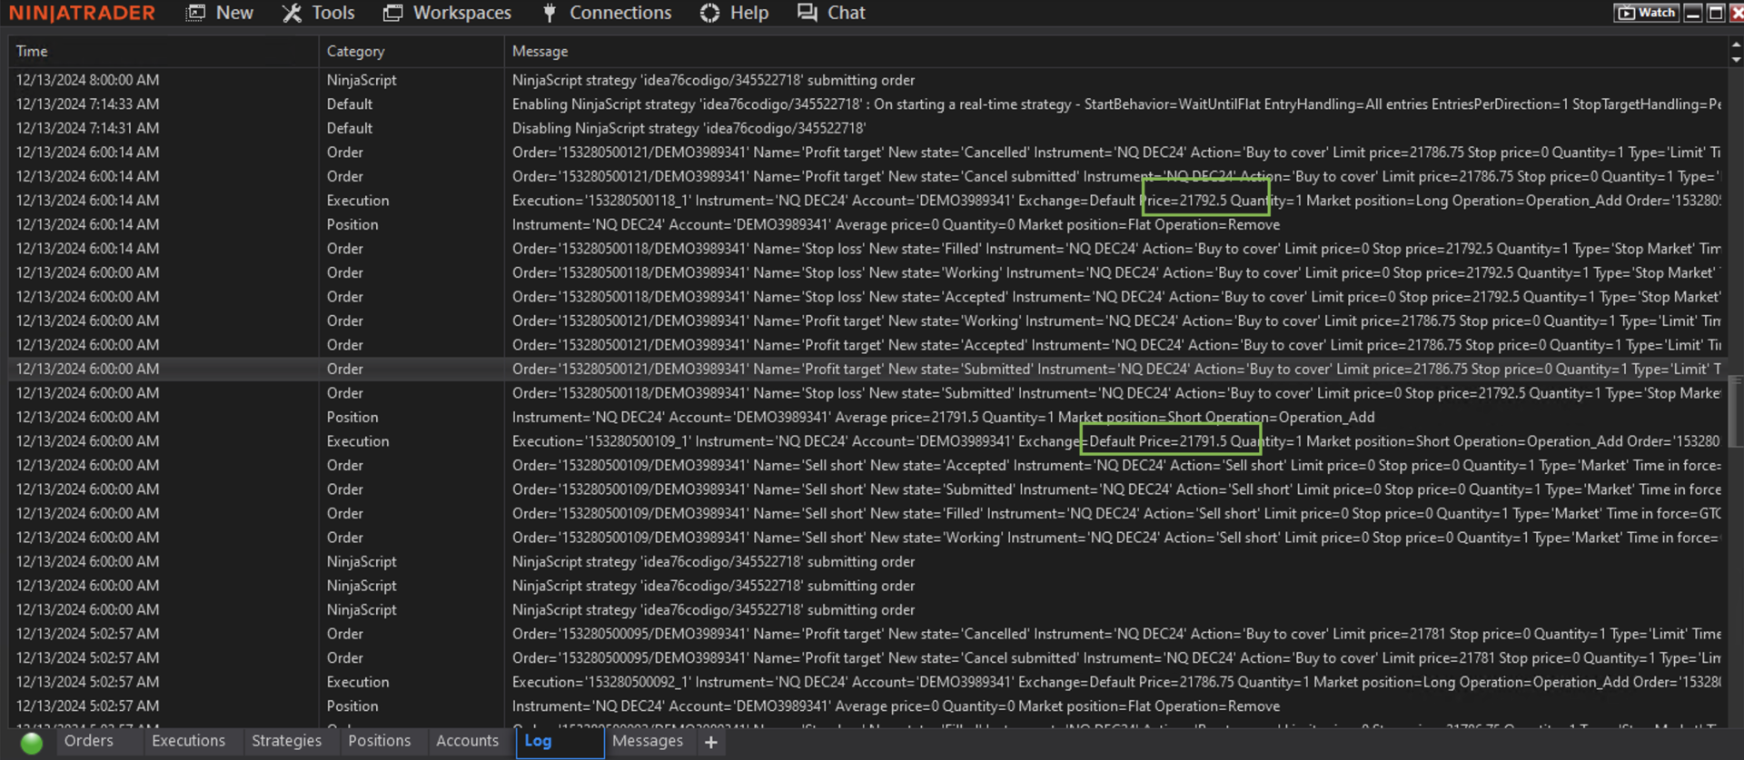The image size is (1744, 760).
Task: Select the Stop loss 'Submitted' message
Action: [1115, 393]
